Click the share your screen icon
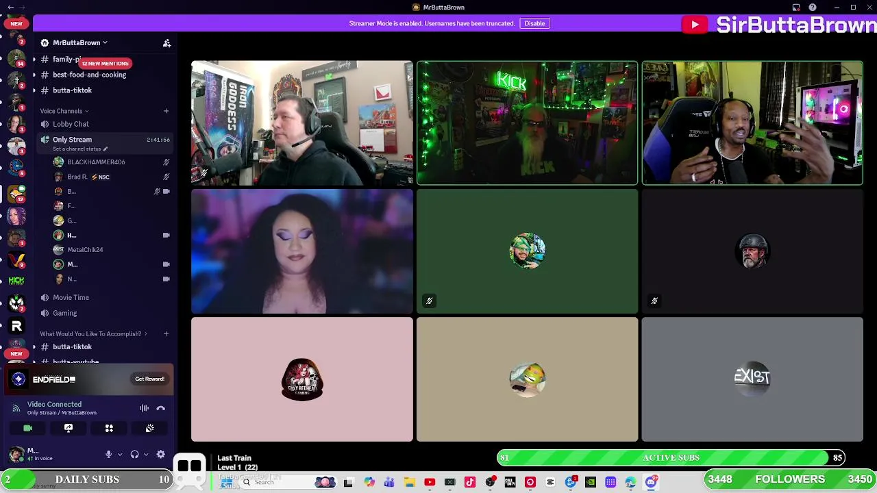 pyautogui.click(x=69, y=428)
